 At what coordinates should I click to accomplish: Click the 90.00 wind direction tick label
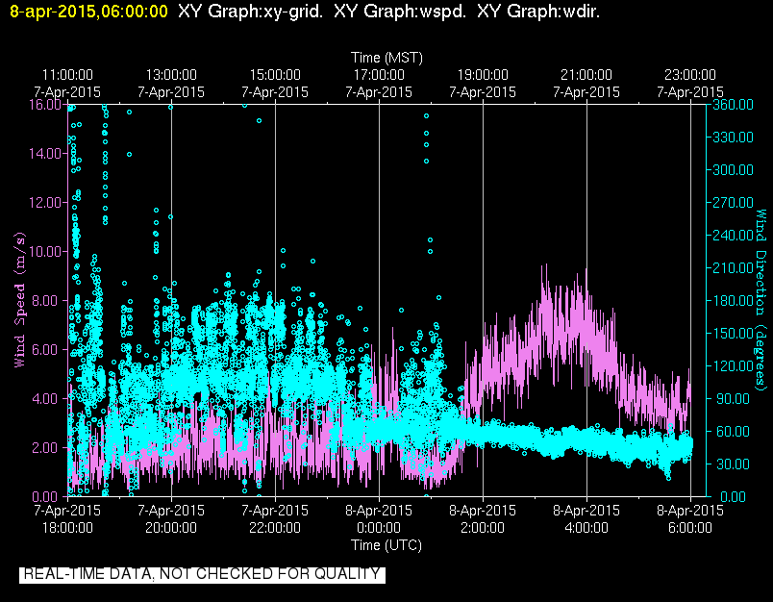733,398
